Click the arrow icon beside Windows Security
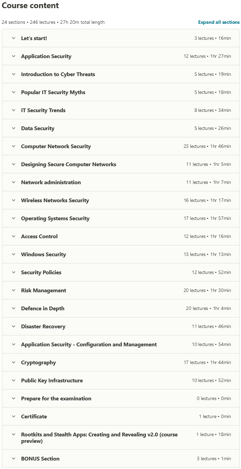 click(x=14, y=254)
